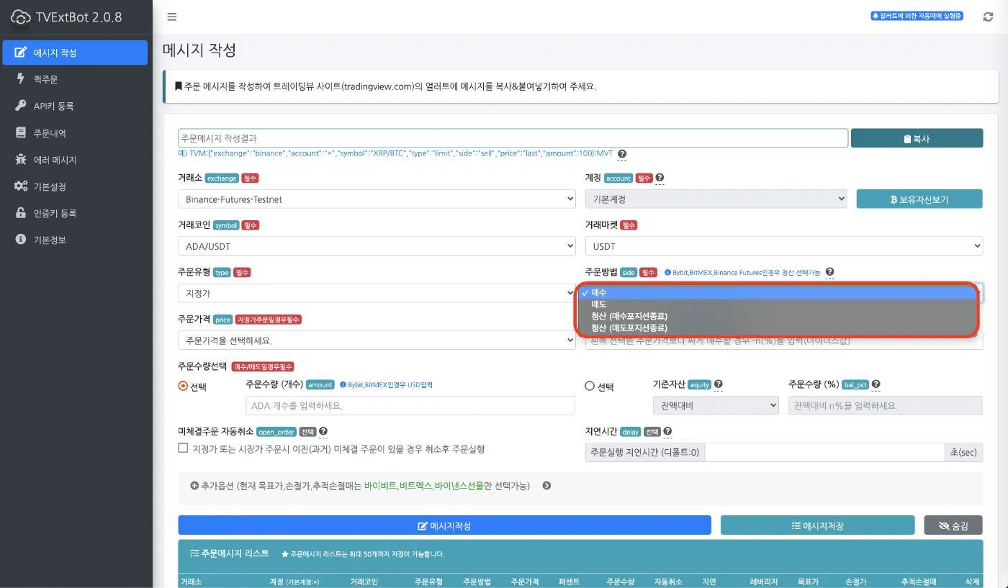1008x588 pixels.
Task: Select the 기준자산 percent radio button
Action: tap(590, 386)
